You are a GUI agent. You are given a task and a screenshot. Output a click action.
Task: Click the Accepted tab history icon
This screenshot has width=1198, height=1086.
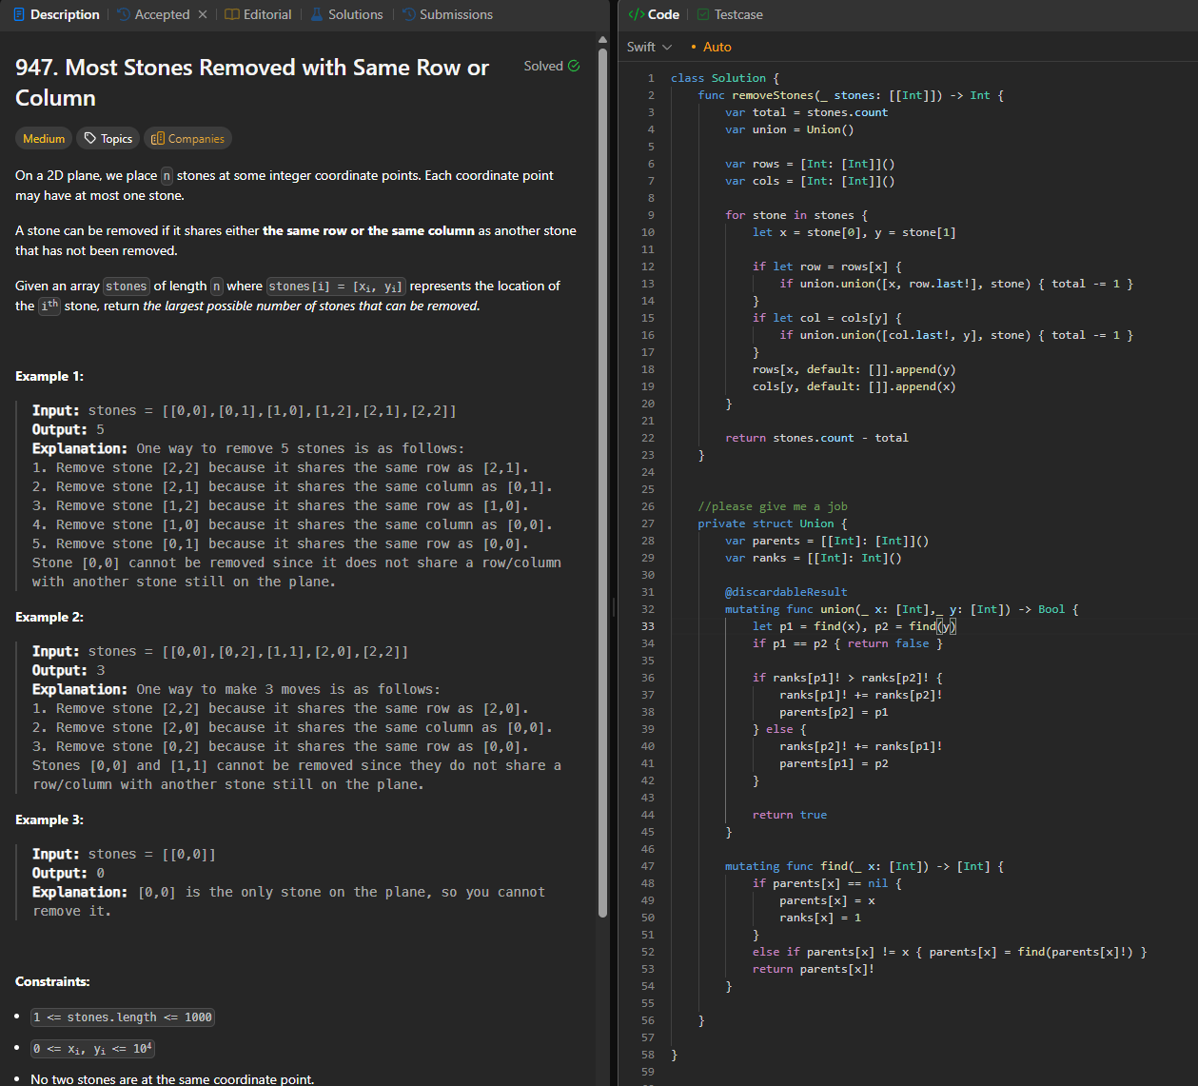[x=124, y=14]
